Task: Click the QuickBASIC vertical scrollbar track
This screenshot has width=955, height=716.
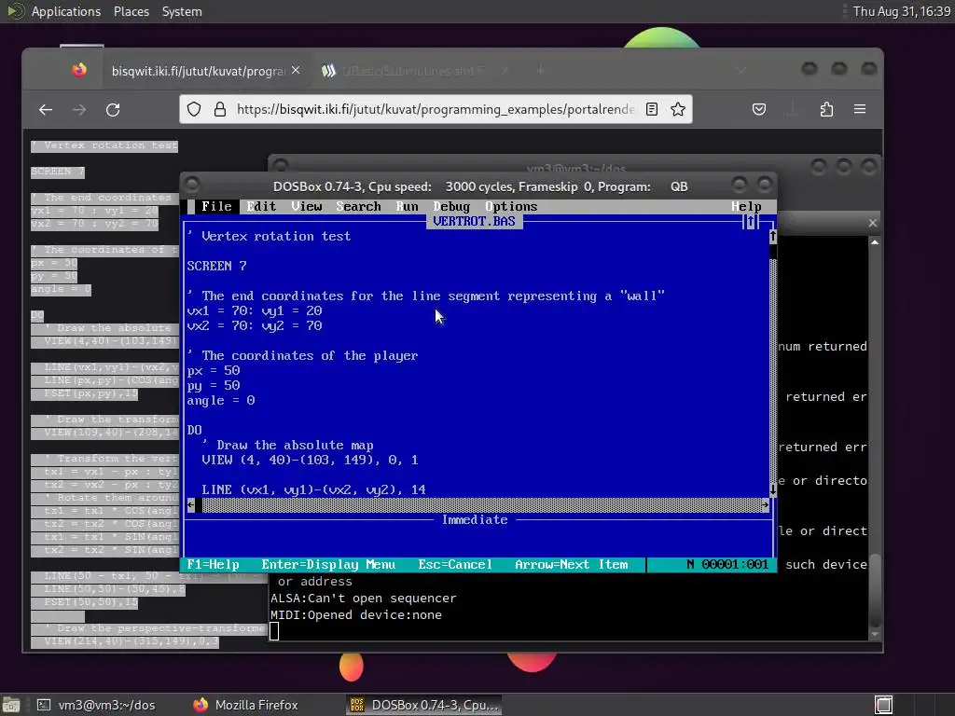Action: (x=772, y=370)
